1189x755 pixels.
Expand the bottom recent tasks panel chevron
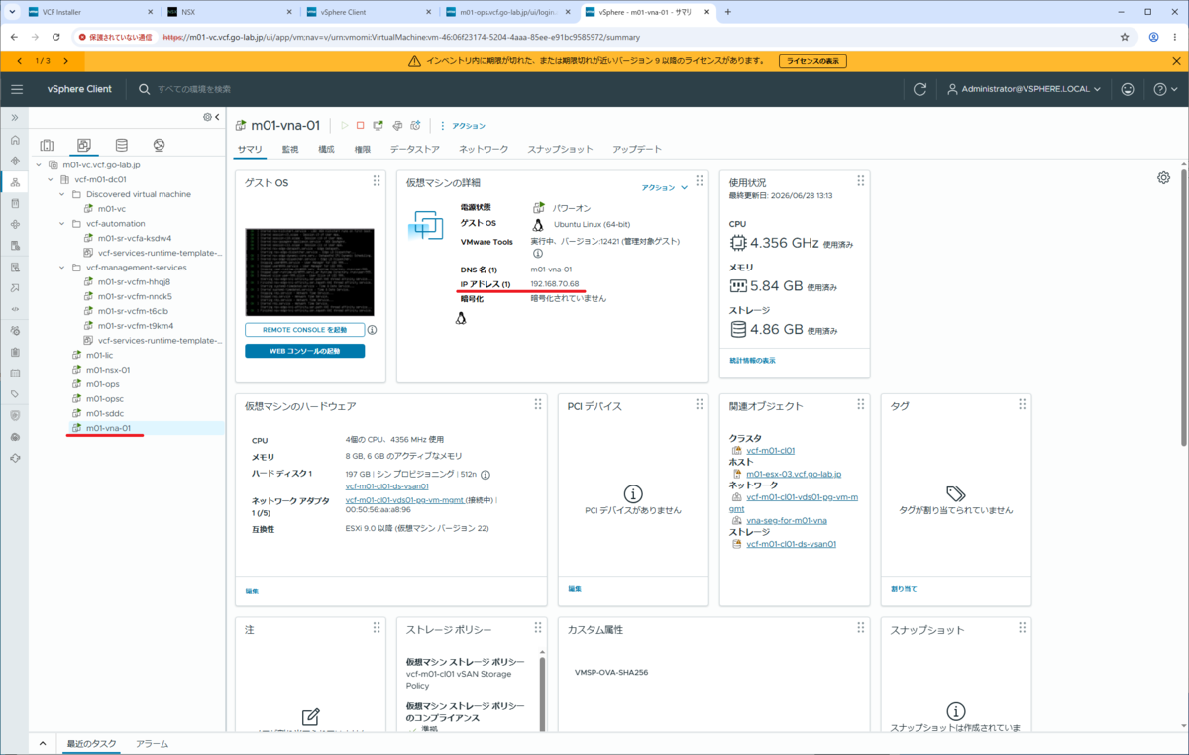pyautogui.click(x=43, y=743)
